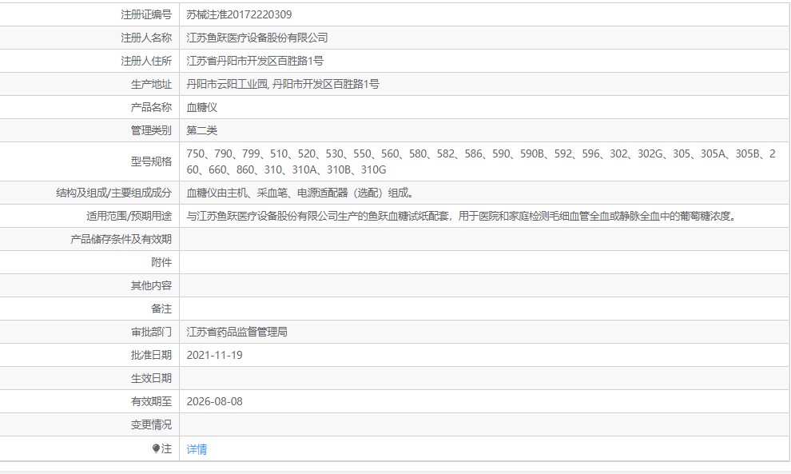Viewport: 791px width, 474px height.
Task: Click the 附件 label
Action: (161, 262)
